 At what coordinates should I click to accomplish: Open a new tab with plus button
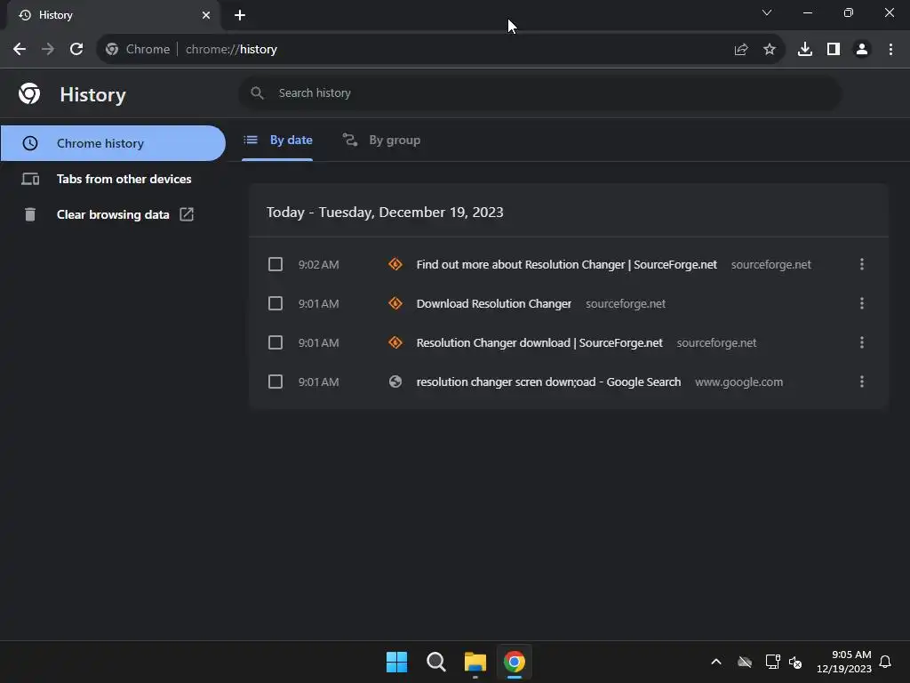(x=240, y=15)
